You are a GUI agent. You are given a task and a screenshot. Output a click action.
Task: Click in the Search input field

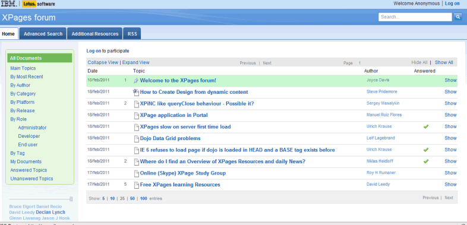click(415, 17)
